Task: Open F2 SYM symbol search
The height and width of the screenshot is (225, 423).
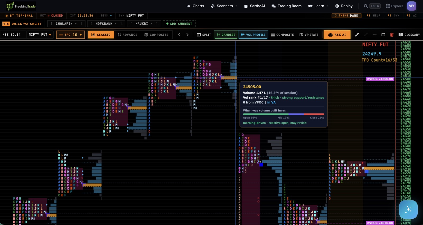Action: (x=393, y=16)
